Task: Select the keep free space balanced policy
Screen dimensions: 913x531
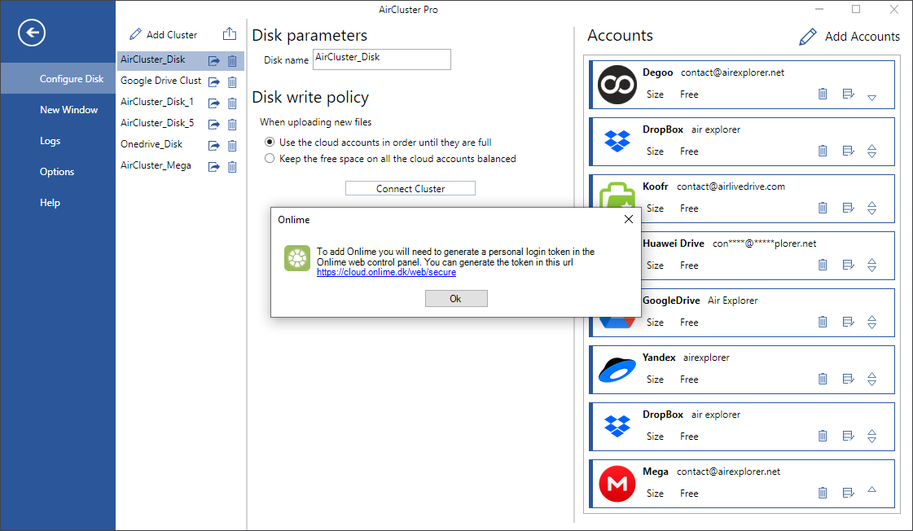Action: (270, 158)
